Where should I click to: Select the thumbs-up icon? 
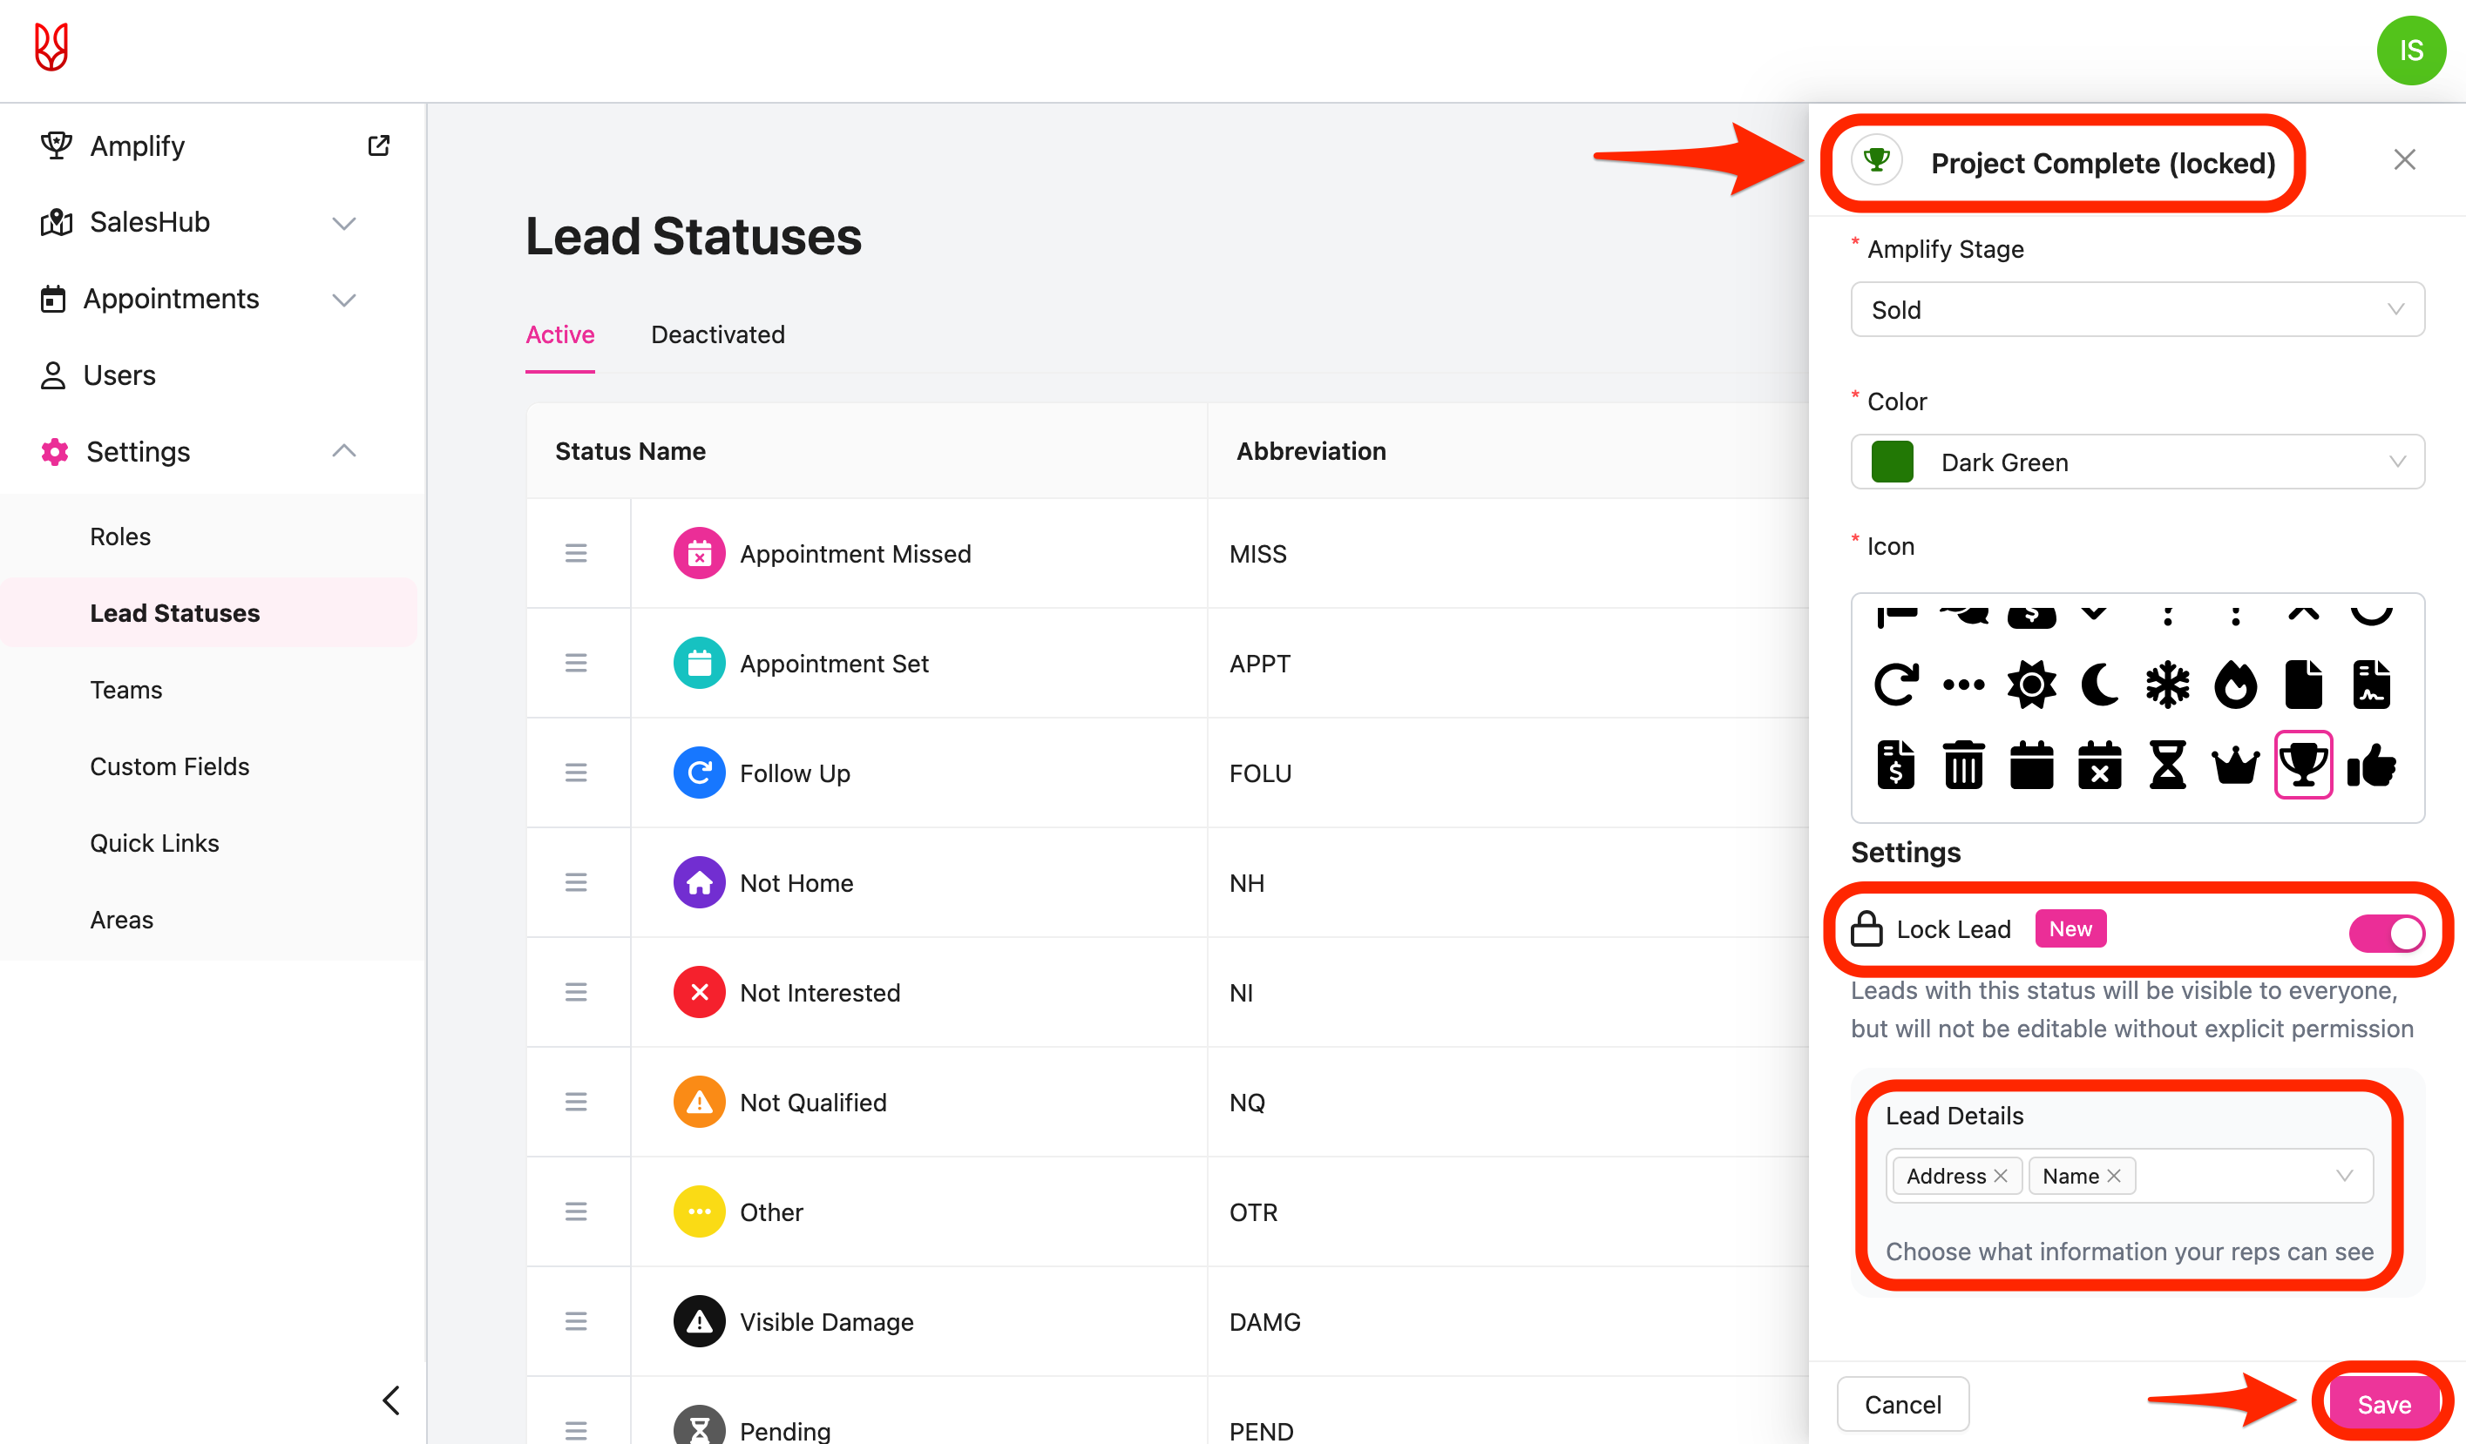coord(2371,765)
